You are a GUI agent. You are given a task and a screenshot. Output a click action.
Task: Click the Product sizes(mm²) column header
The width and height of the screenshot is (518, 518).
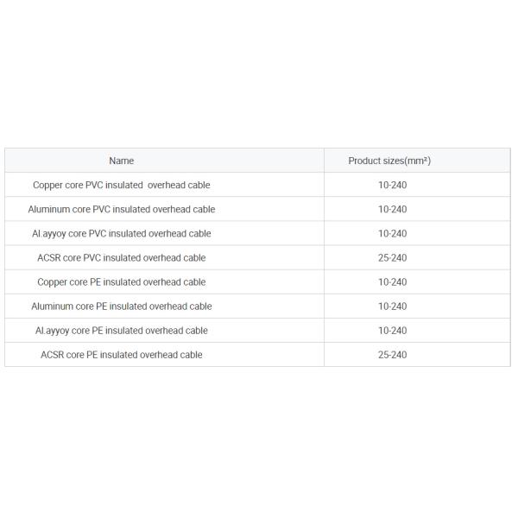389,161
